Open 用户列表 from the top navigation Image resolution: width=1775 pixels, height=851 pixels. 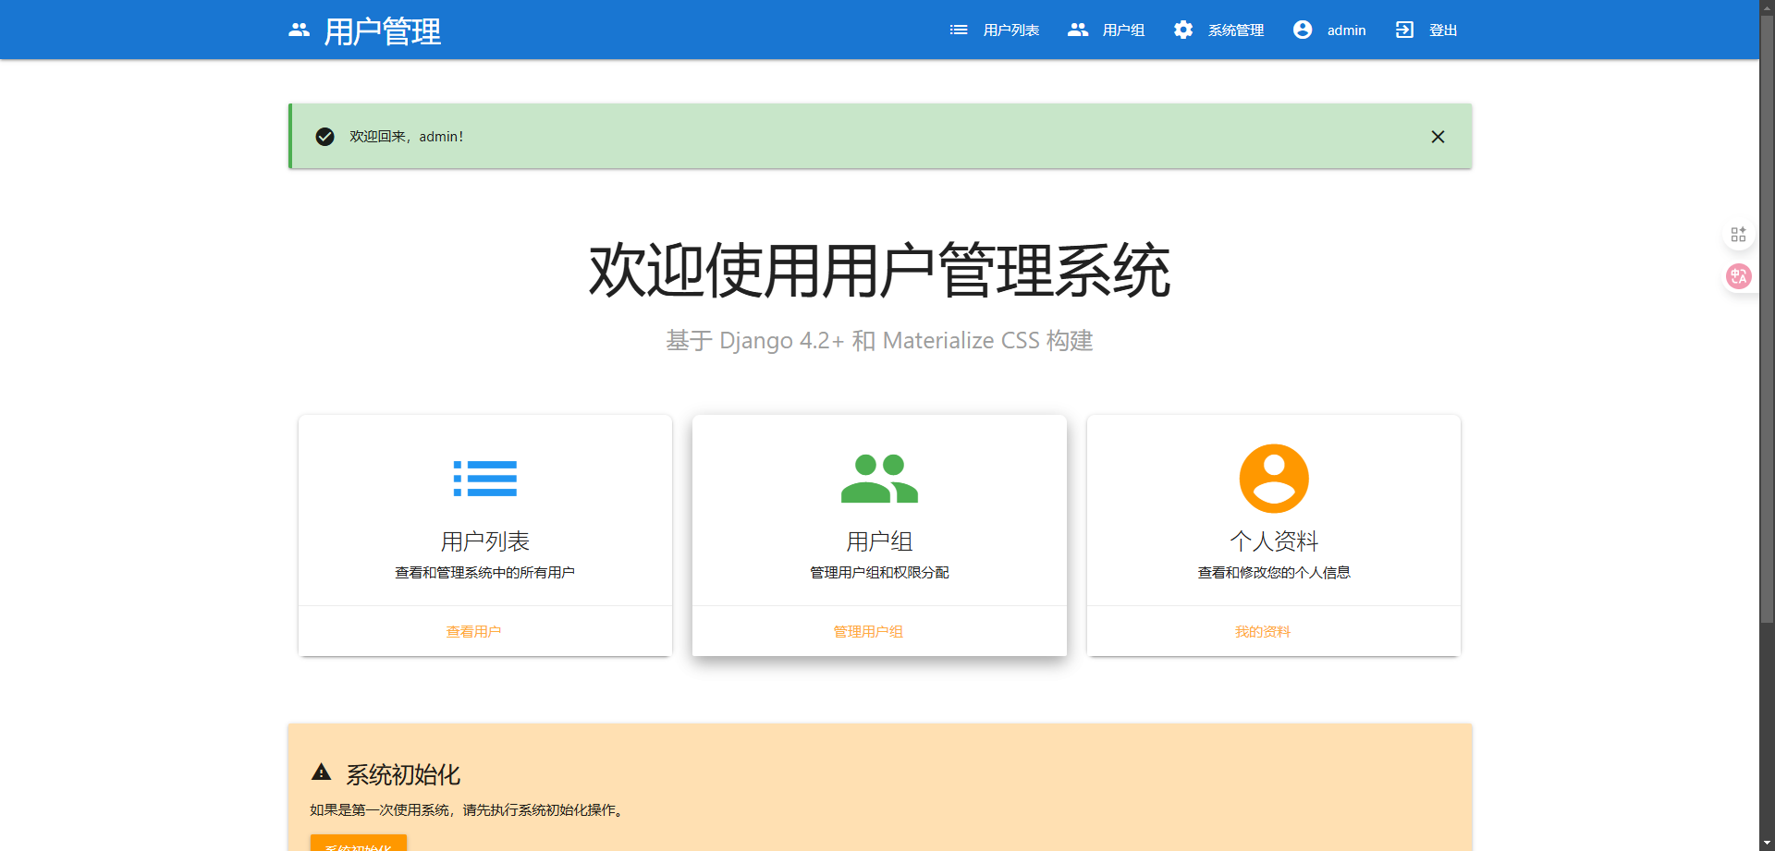(1010, 30)
